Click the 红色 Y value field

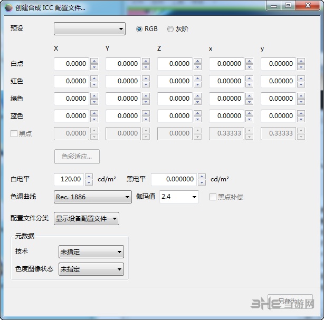tap(123, 81)
